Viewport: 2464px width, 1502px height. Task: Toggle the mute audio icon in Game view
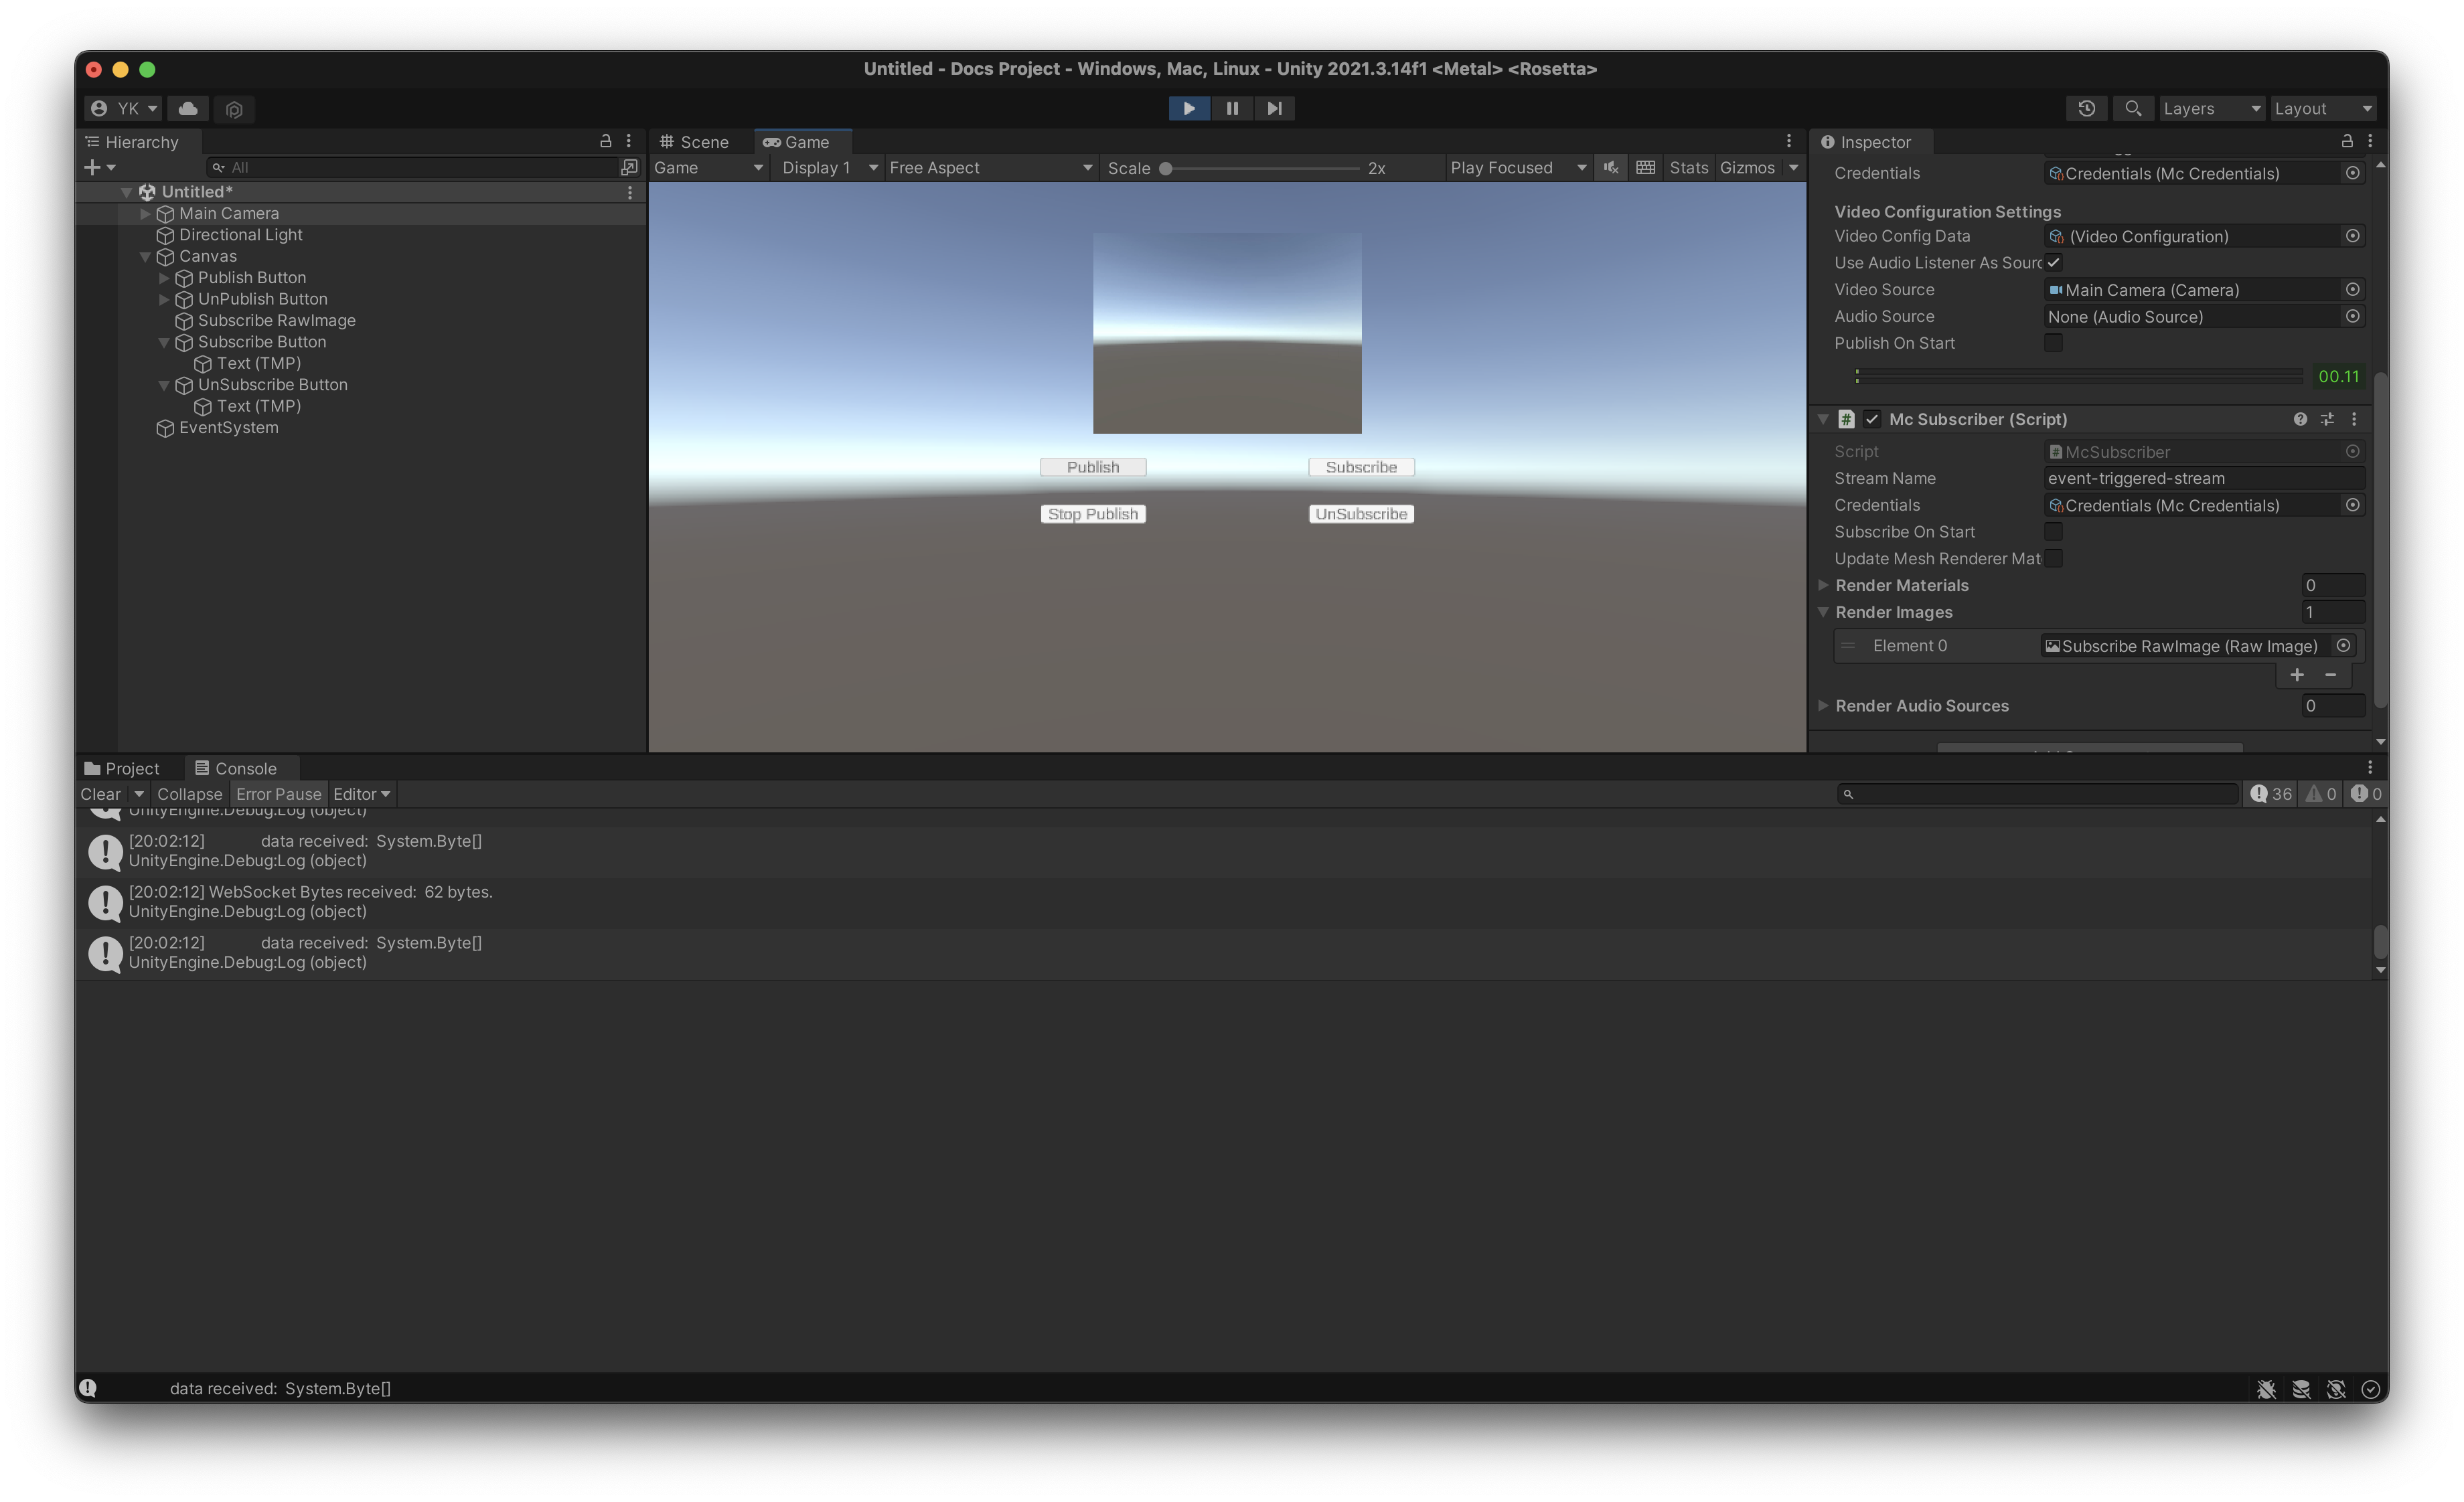[1610, 168]
